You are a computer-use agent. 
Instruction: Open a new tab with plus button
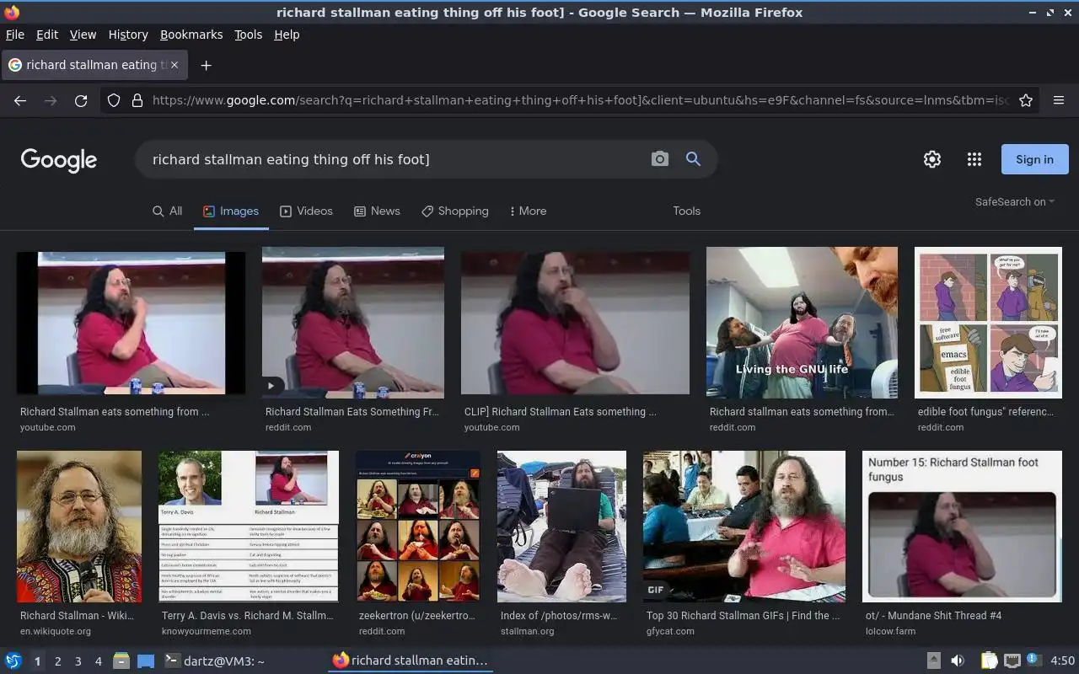click(206, 65)
